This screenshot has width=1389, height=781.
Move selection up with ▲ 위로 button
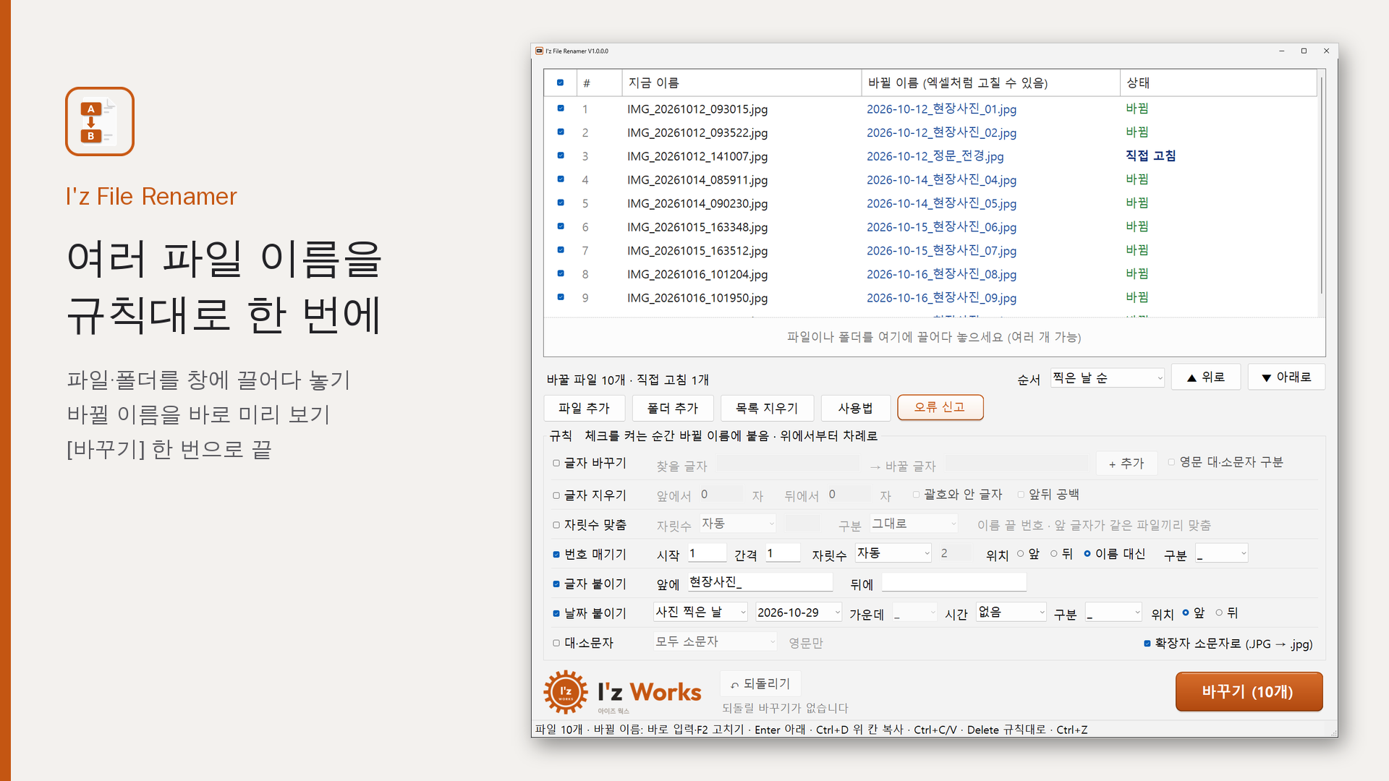point(1206,377)
